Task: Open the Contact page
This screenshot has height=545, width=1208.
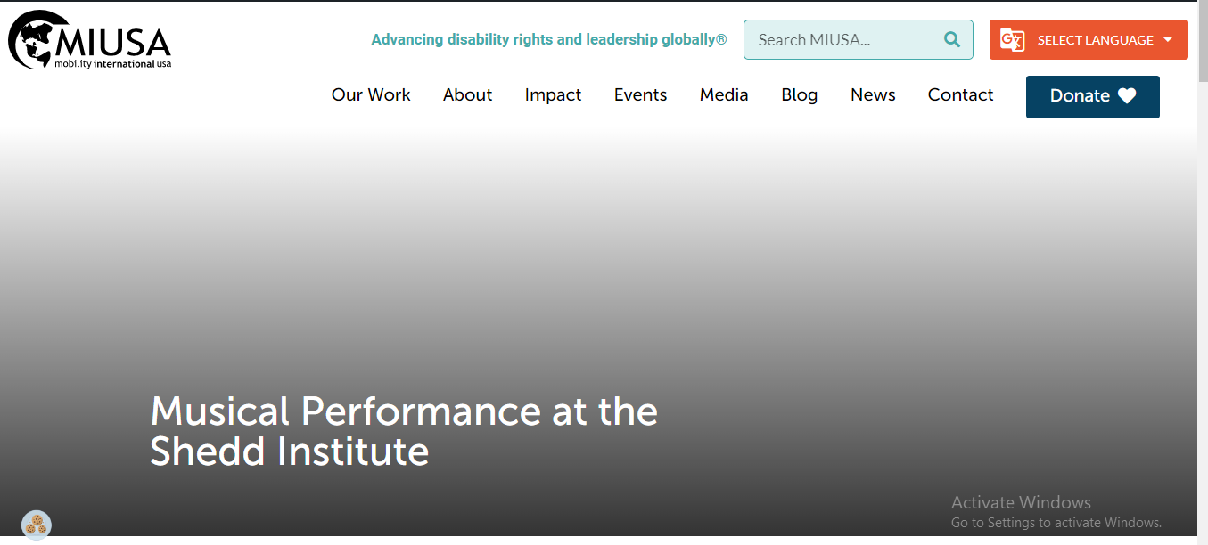Action: [x=960, y=94]
